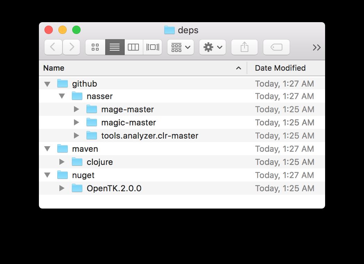364x264 pixels.
Task: Select the magic-master folder icon
Action: point(92,122)
